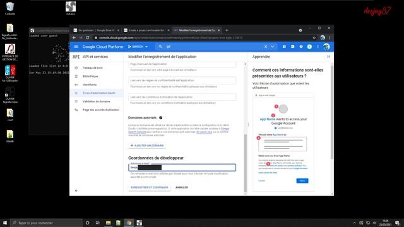404x227 pixels.
Task: Go back with the browser back arrow
Action: coord(74,38)
